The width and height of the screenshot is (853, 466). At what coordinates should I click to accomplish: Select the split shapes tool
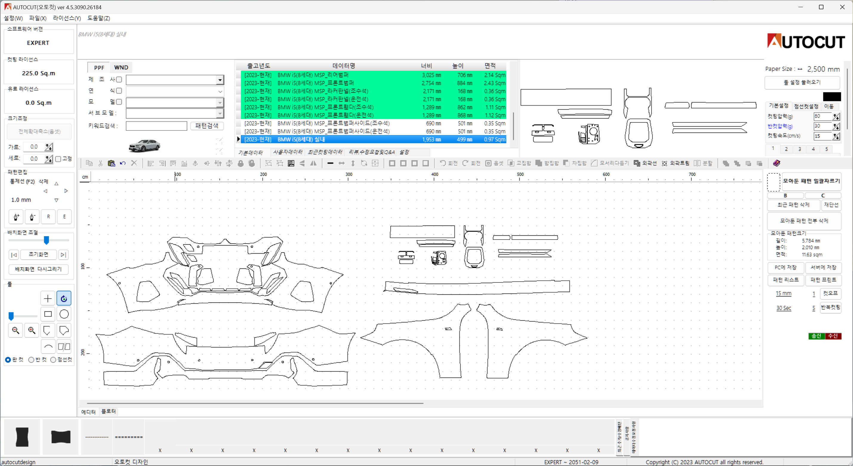tap(64, 346)
